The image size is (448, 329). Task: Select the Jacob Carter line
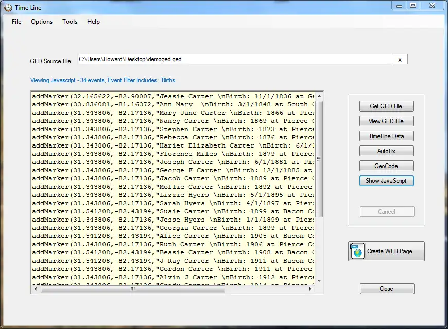tap(173, 178)
